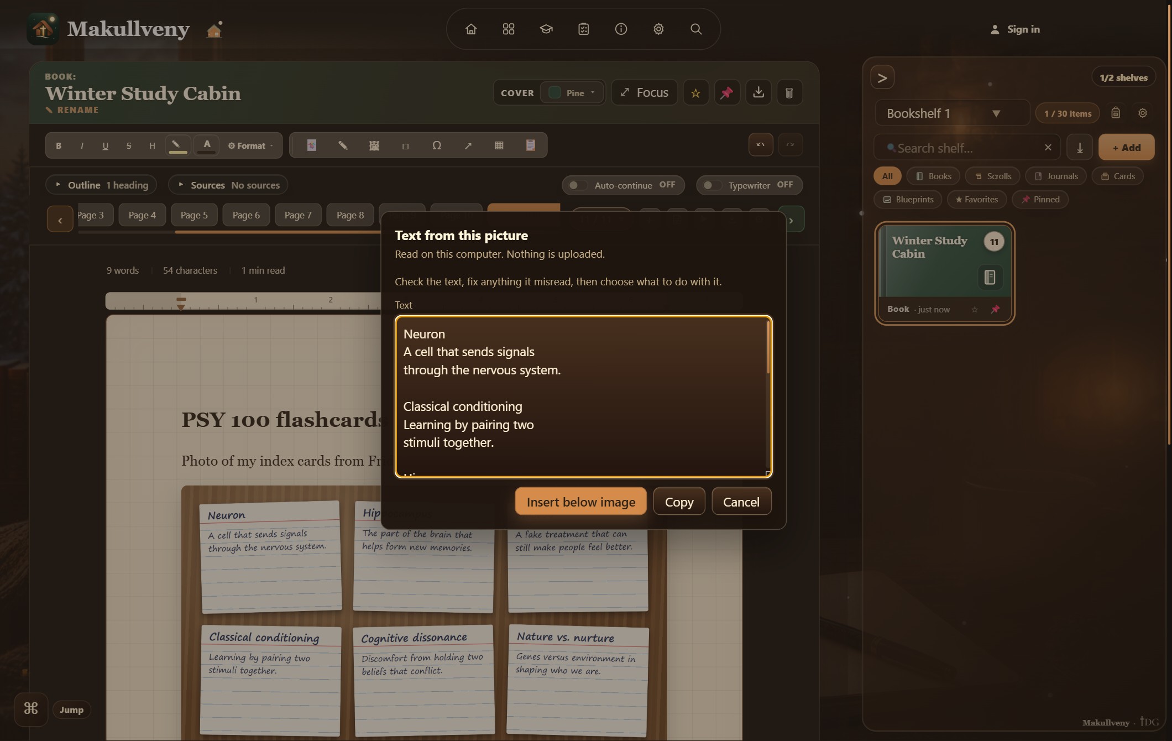Viewport: 1172px width, 741px height.
Task: Download the book with the download icon
Action: pos(758,93)
